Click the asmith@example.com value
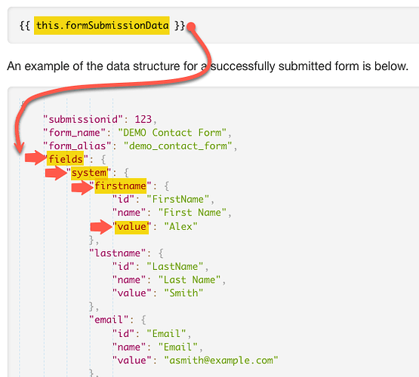 (x=221, y=360)
